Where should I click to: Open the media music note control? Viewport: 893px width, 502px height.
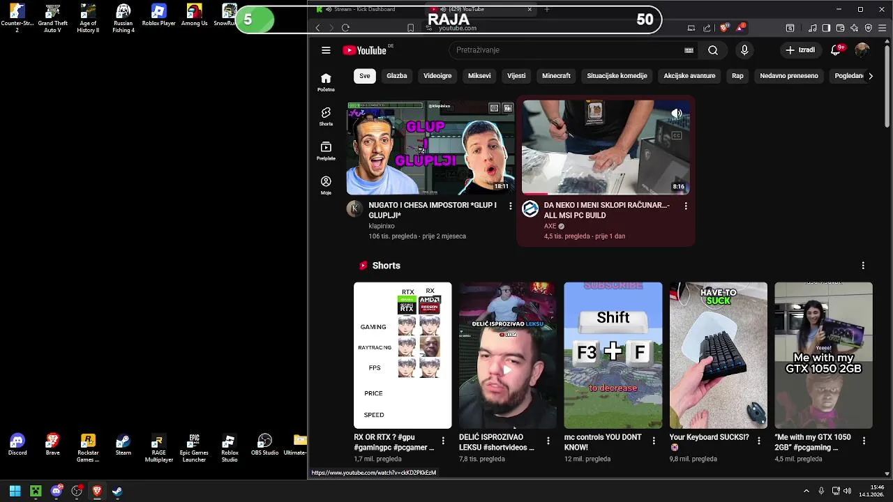click(813, 28)
